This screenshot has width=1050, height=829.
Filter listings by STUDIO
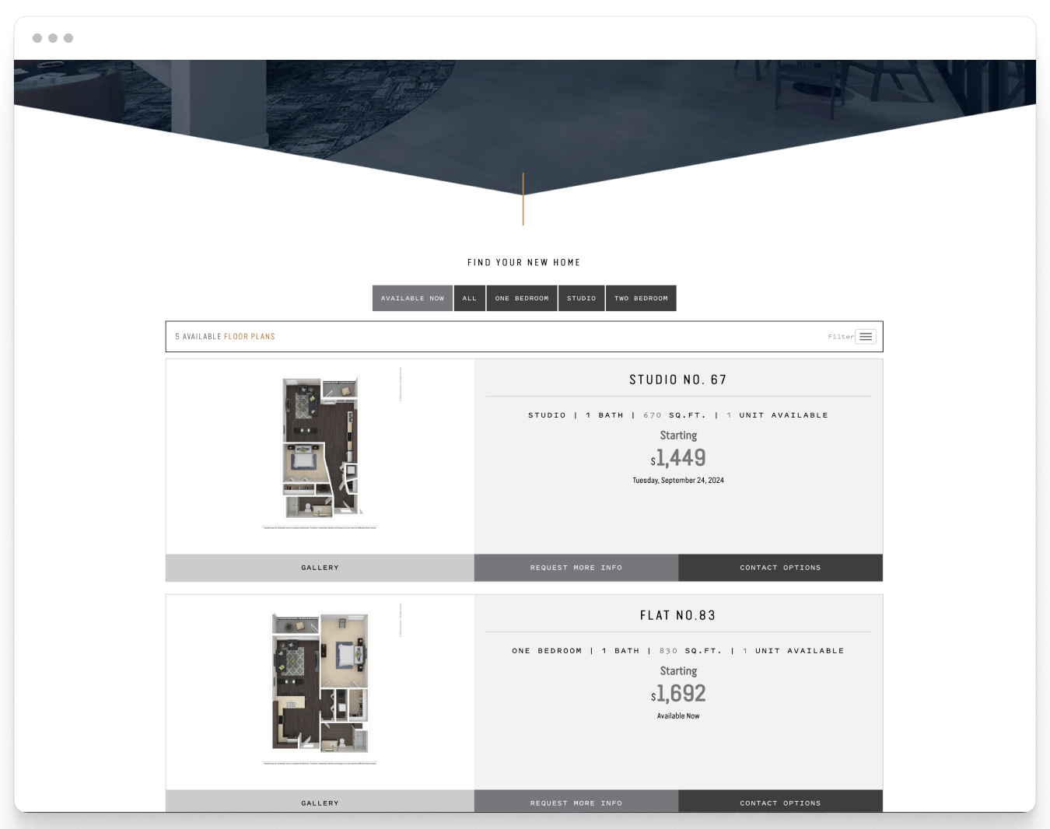click(581, 298)
